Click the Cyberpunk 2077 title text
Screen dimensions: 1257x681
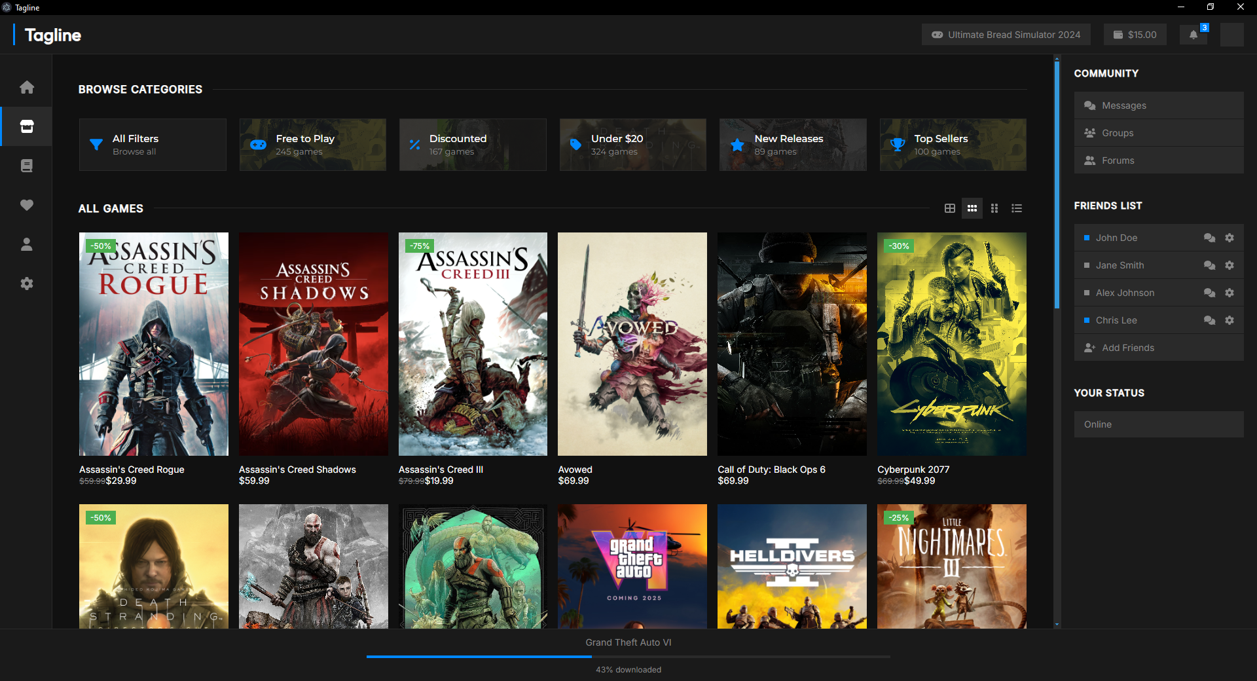point(913,469)
